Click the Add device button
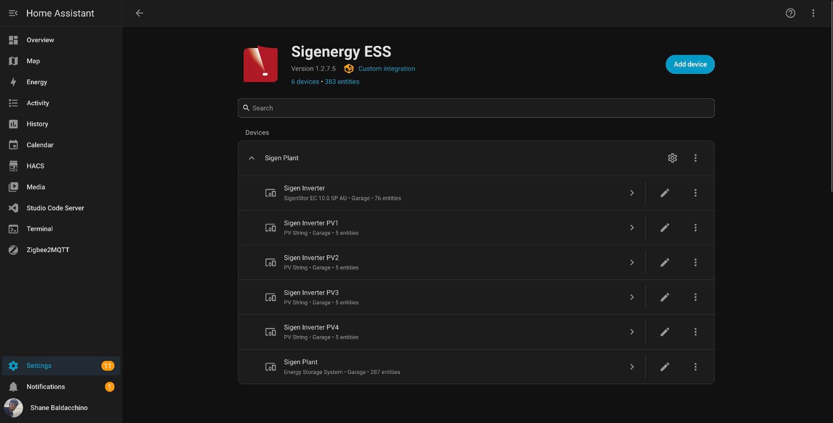833x423 pixels. pos(690,64)
